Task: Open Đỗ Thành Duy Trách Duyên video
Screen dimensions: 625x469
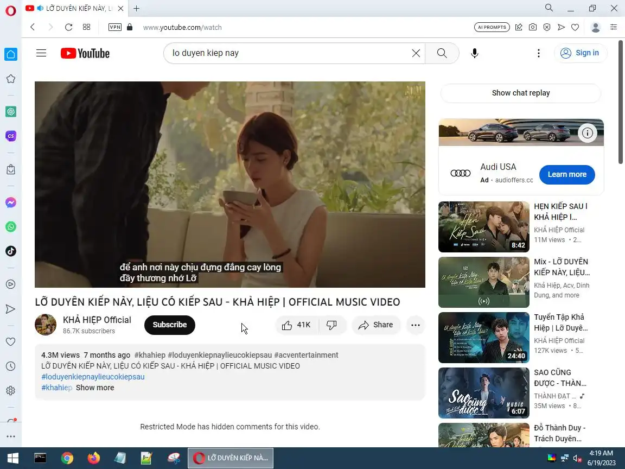Action: coord(483,435)
